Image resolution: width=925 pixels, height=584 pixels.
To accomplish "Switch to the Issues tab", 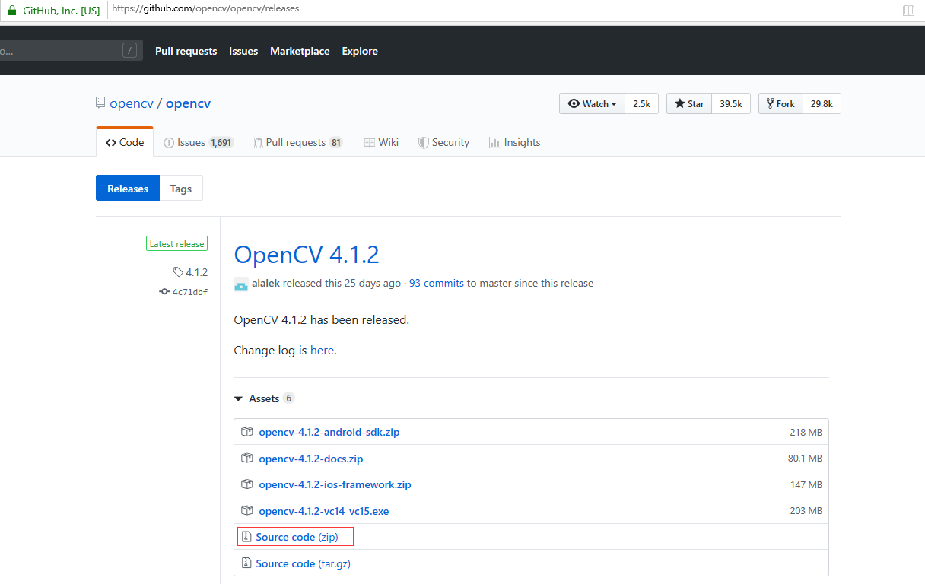I will coord(198,142).
